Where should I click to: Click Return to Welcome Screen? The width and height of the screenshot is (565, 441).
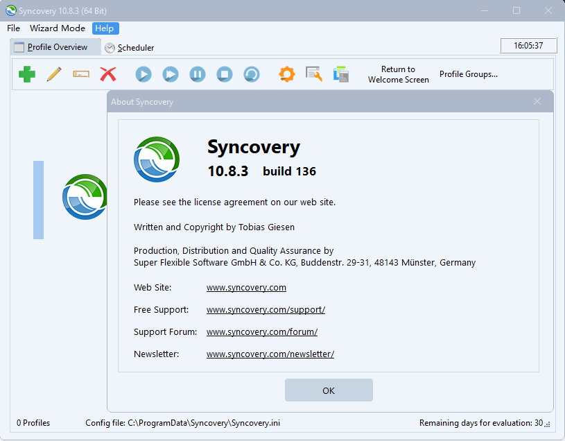tap(398, 74)
